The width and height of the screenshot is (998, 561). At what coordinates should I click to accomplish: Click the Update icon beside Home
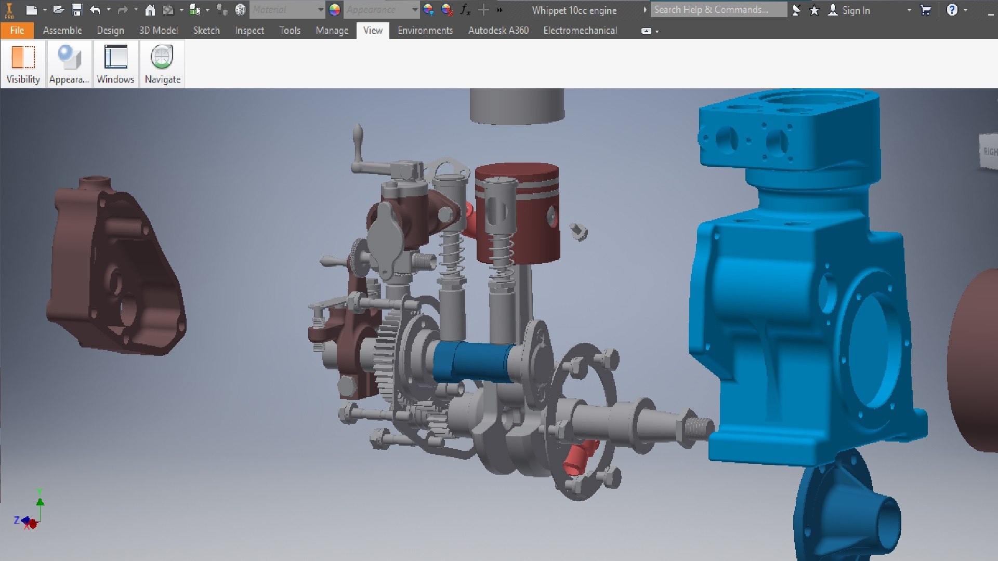pos(168,9)
